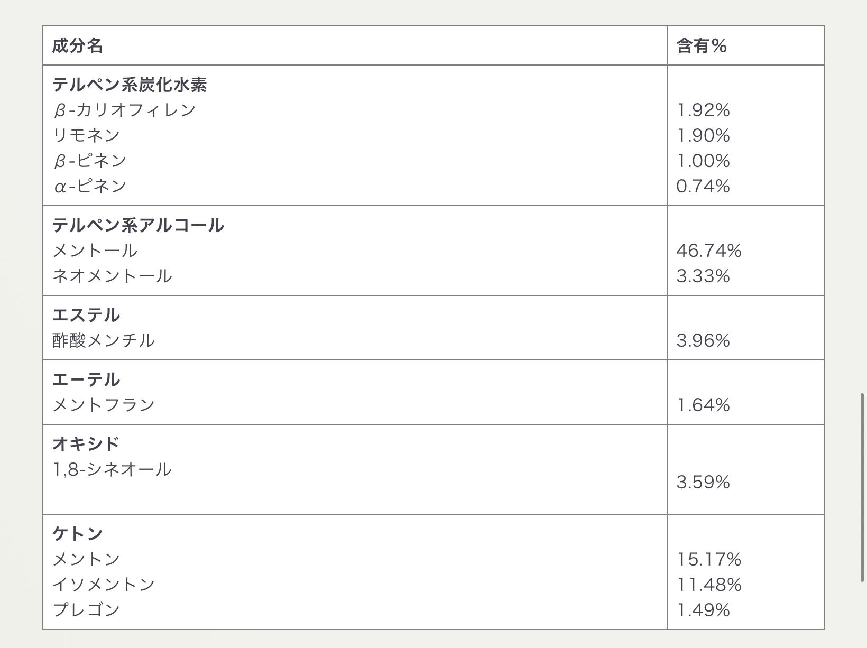The height and width of the screenshot is (648, 867).
Task: Select the エーテル category heading
Action: click(86, 379)
